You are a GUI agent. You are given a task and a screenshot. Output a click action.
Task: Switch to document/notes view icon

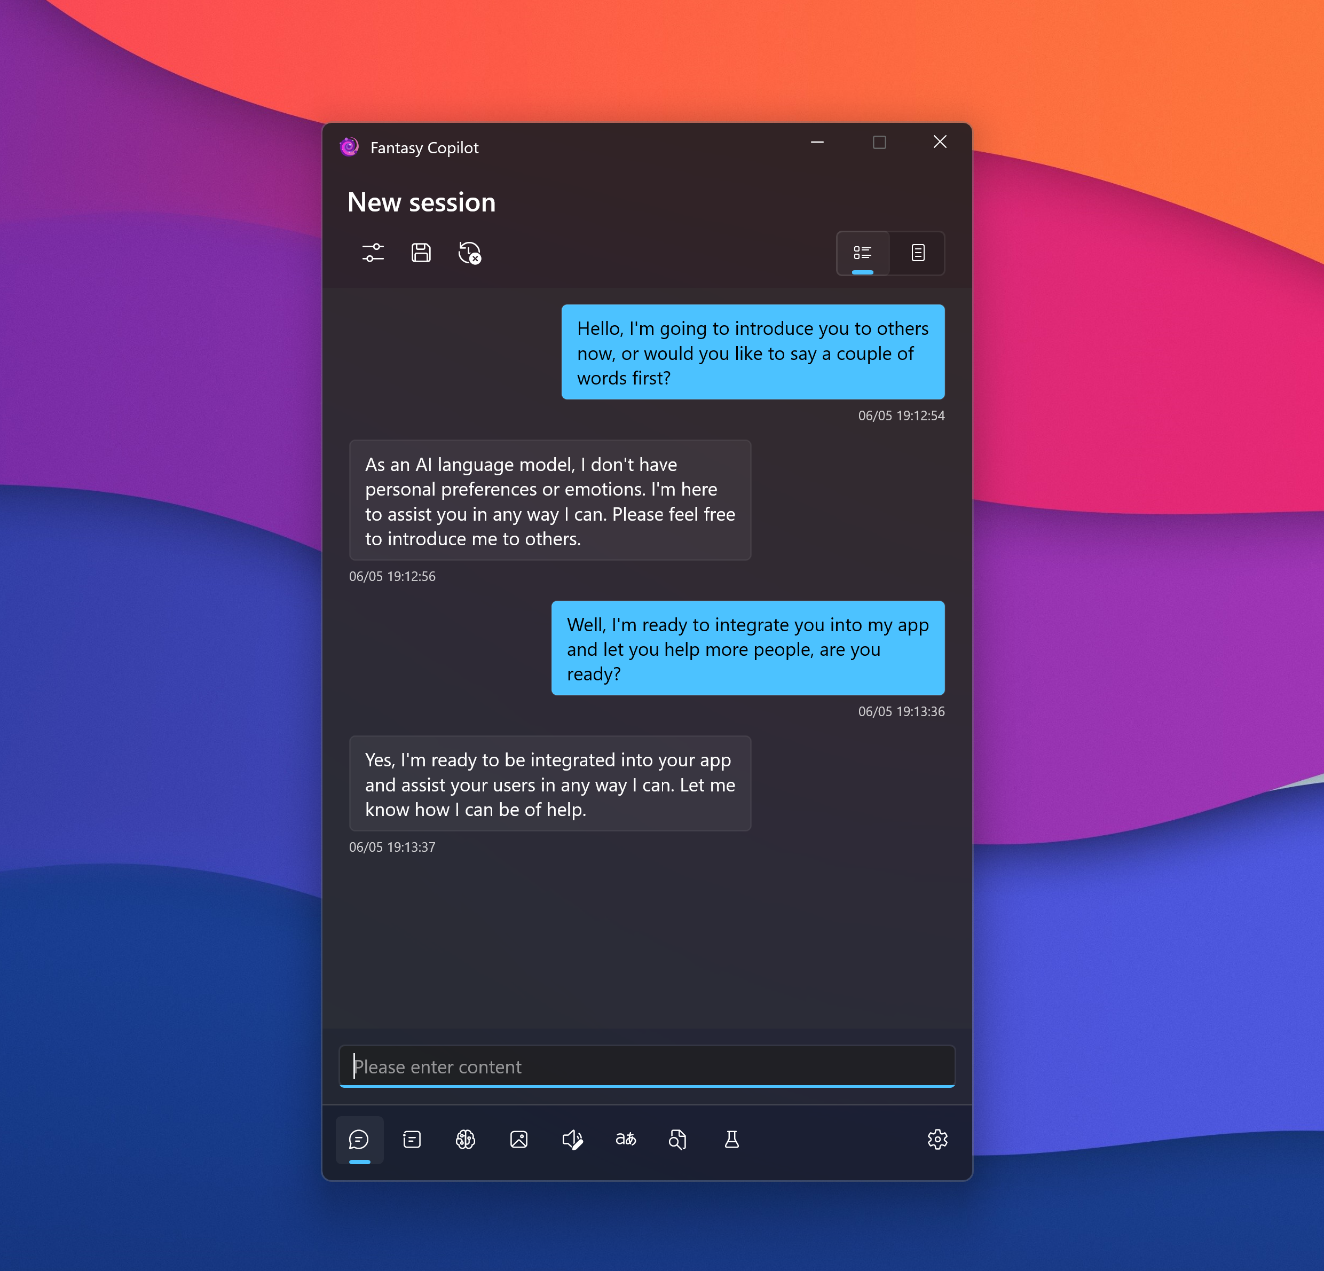click(920, 252)
